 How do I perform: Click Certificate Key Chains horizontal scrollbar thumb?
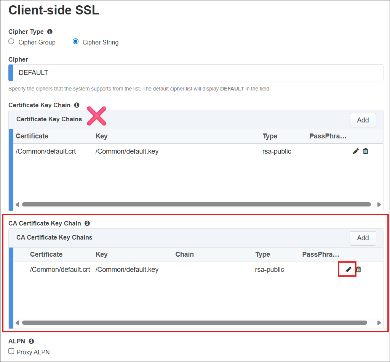pyautogui.click(x=196, y=204)
